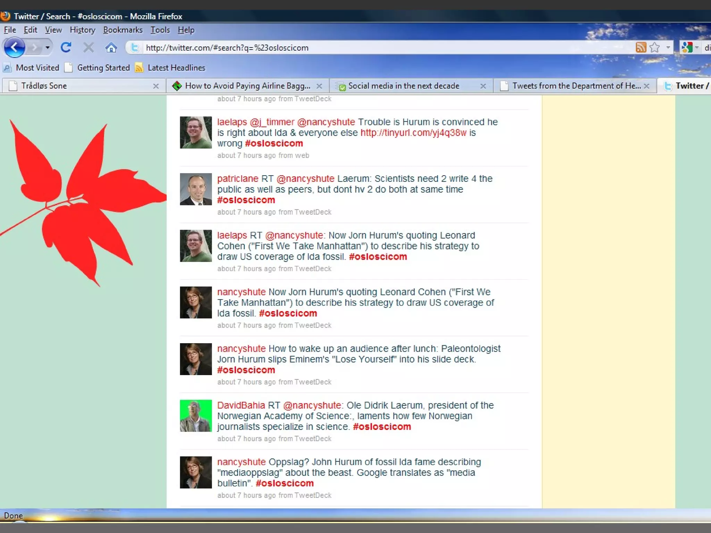Image resolution: width=711 pixels, height=533 pixels.
Task: Open the Latest Headlines feed bookmark
Action: 176,68
